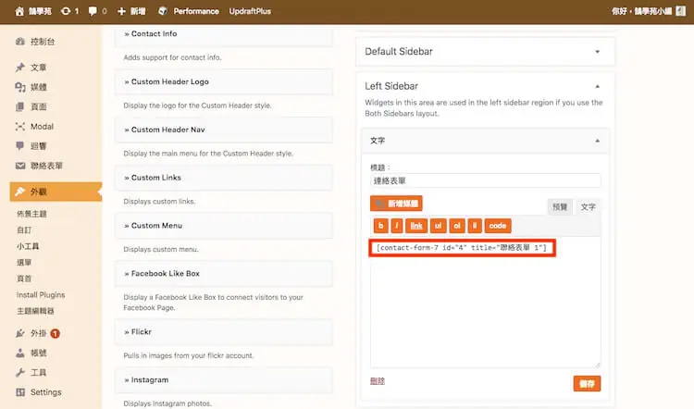
Task: Click the 新增媒體 add media button
Action: (396, 204)
